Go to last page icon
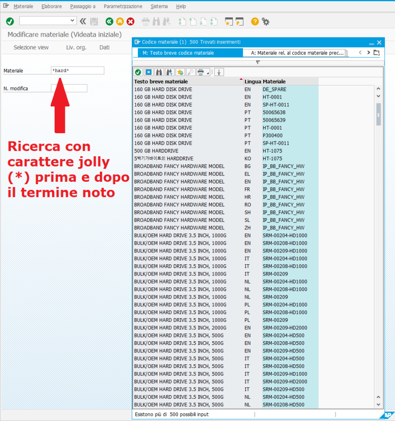The height and width of the screenshot is (421, 395). pyautogui.click(x=214, y=21)
